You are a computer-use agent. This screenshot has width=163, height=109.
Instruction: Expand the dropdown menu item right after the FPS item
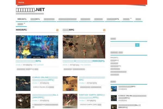(x=127, y=19)
